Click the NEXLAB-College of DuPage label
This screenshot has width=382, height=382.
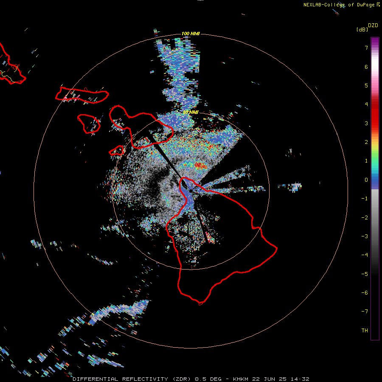339,5
